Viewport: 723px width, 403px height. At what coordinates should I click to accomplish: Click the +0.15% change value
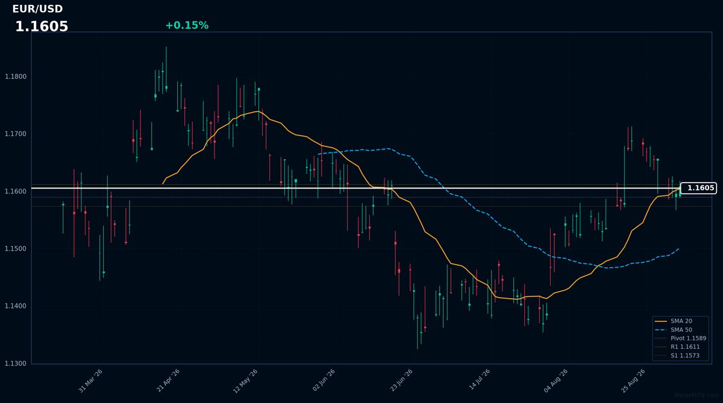tap(187, 25)
